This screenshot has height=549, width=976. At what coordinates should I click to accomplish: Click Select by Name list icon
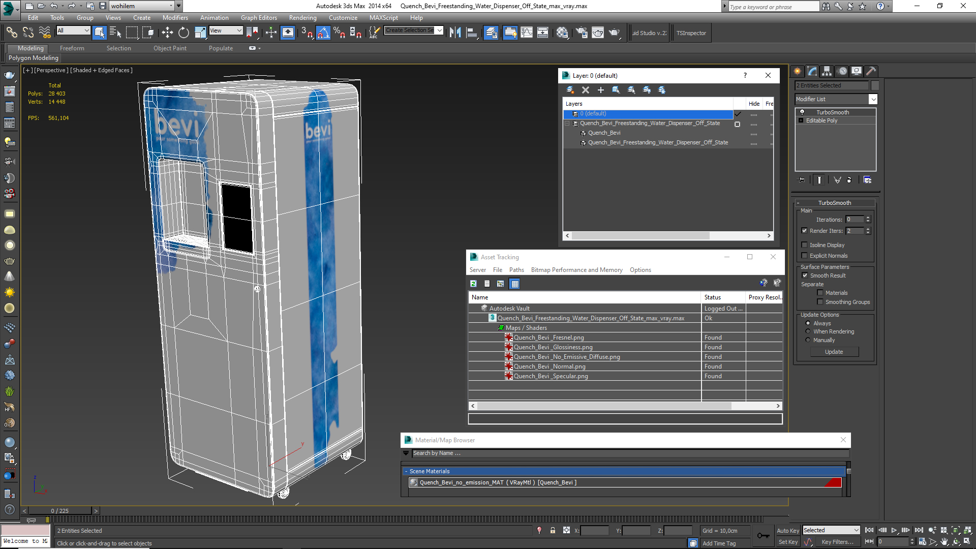[115, 33]
